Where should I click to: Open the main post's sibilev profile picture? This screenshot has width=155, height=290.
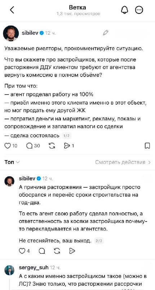tap(11, 33)
